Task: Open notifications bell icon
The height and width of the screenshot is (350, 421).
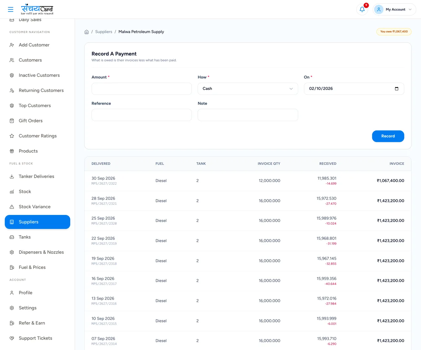Action: coord(362,9)
